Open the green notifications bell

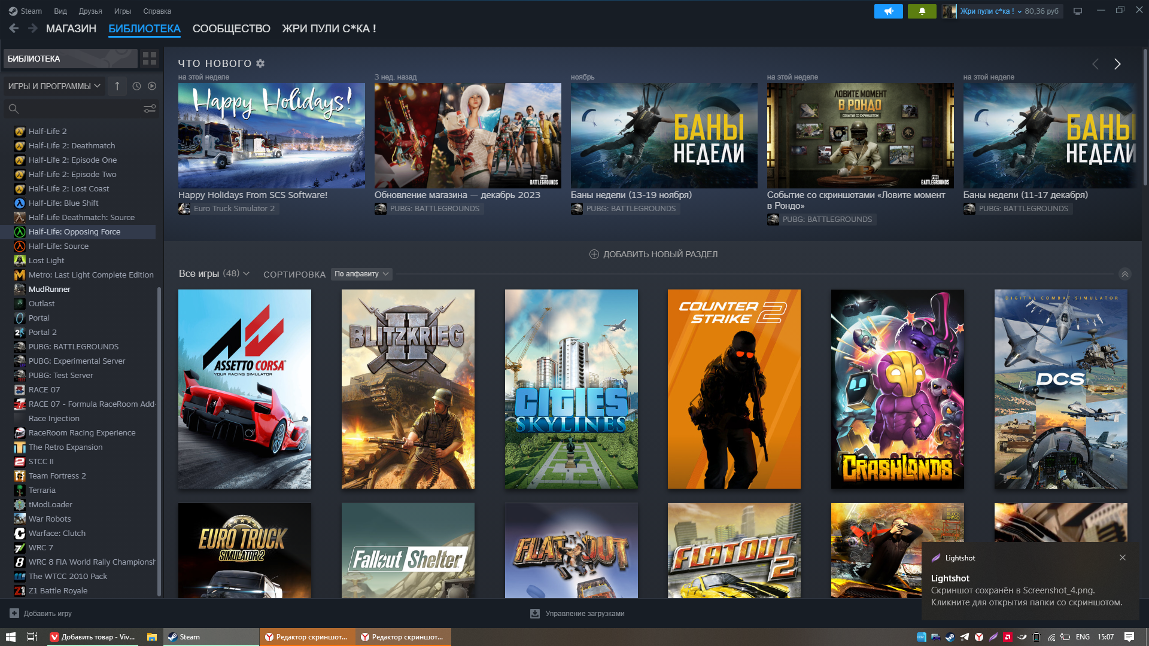pos(922,11)
